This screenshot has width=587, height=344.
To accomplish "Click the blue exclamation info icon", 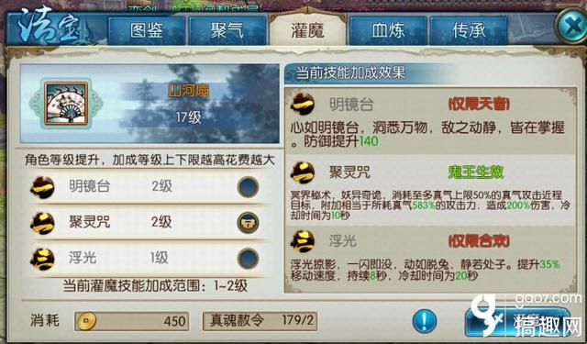I will coord(424,321).
